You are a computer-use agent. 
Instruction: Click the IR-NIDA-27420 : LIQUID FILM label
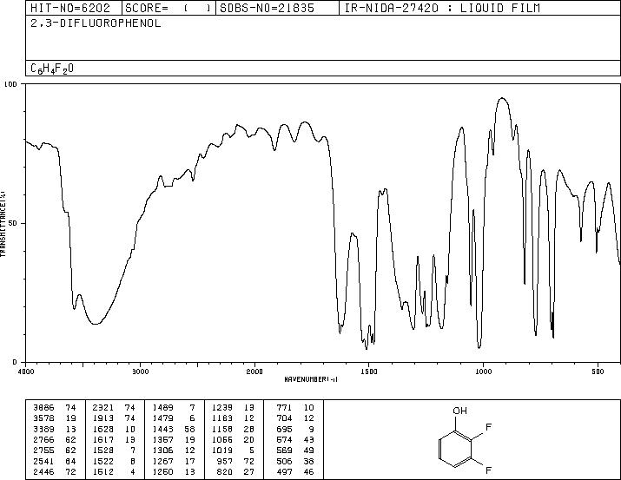[442, 8]
